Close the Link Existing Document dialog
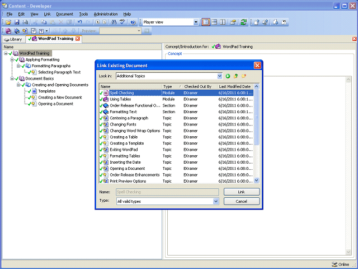 coord(257,66)
